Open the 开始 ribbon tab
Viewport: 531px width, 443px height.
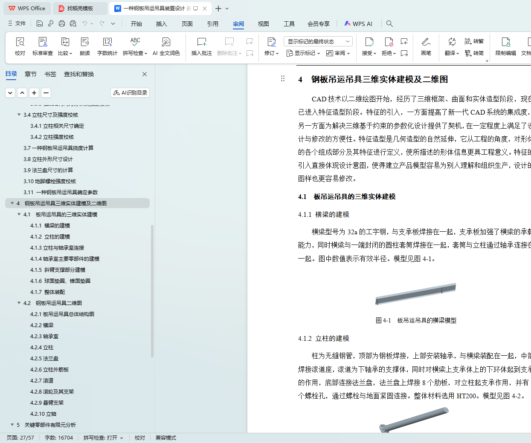coord(136,24)
